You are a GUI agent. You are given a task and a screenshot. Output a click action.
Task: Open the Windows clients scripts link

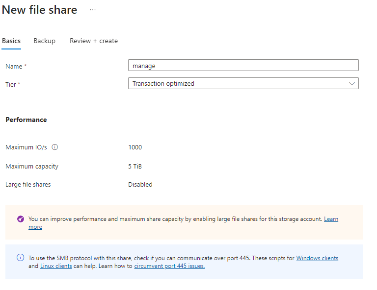click(317, 258)
